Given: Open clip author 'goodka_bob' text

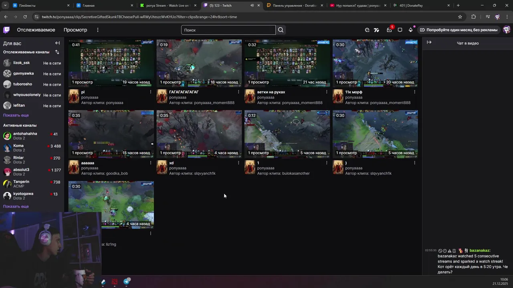Looking at the screenshot, I should point(117,174).
